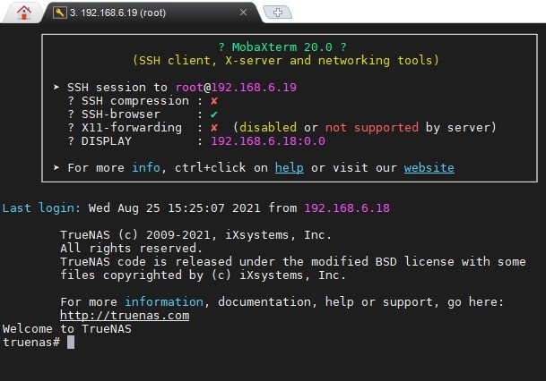Click the 'disabled' yellow text

268,128
